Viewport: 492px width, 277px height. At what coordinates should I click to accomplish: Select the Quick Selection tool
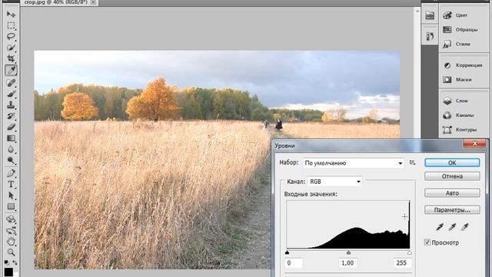(x=11, y=48)
